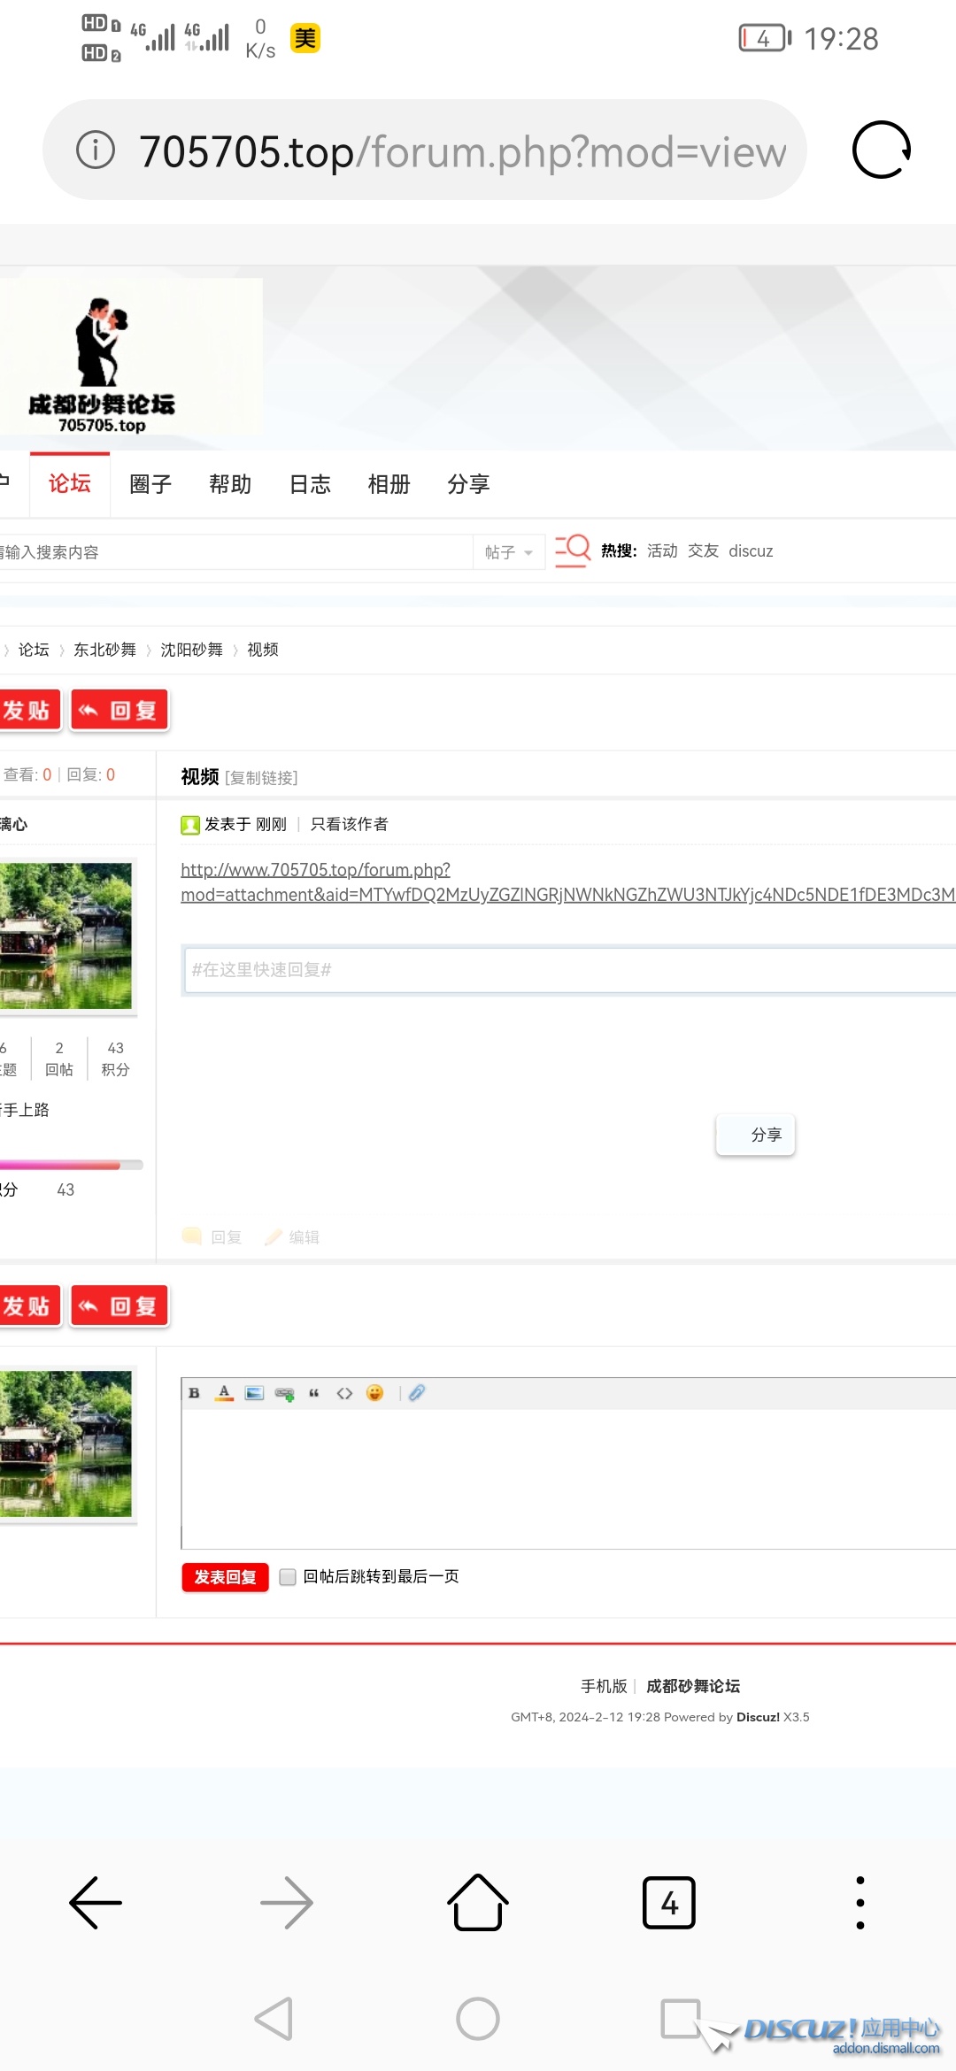
Task: Open emoji smiley picker in editor
Action: [374, 1393]
